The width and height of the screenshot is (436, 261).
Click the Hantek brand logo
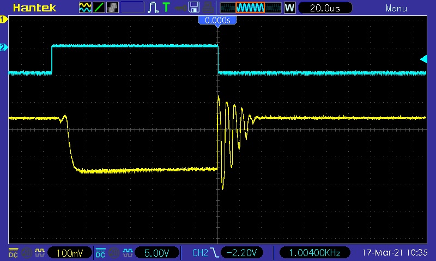point(34,8)
